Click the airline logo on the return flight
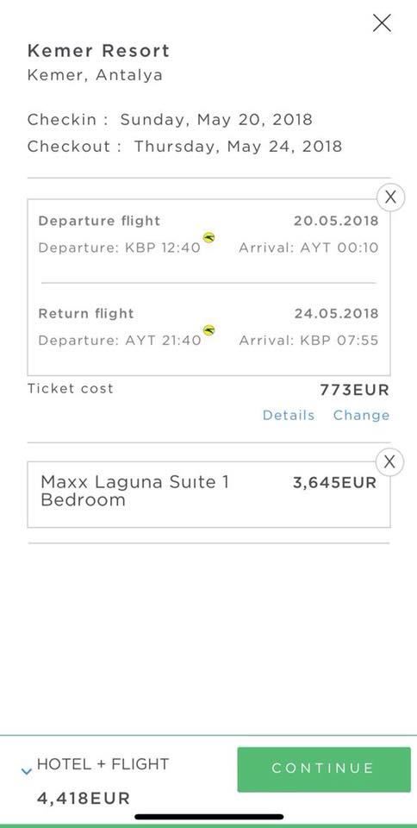Screen dimensions: 417x828 [x=208, y=330]
